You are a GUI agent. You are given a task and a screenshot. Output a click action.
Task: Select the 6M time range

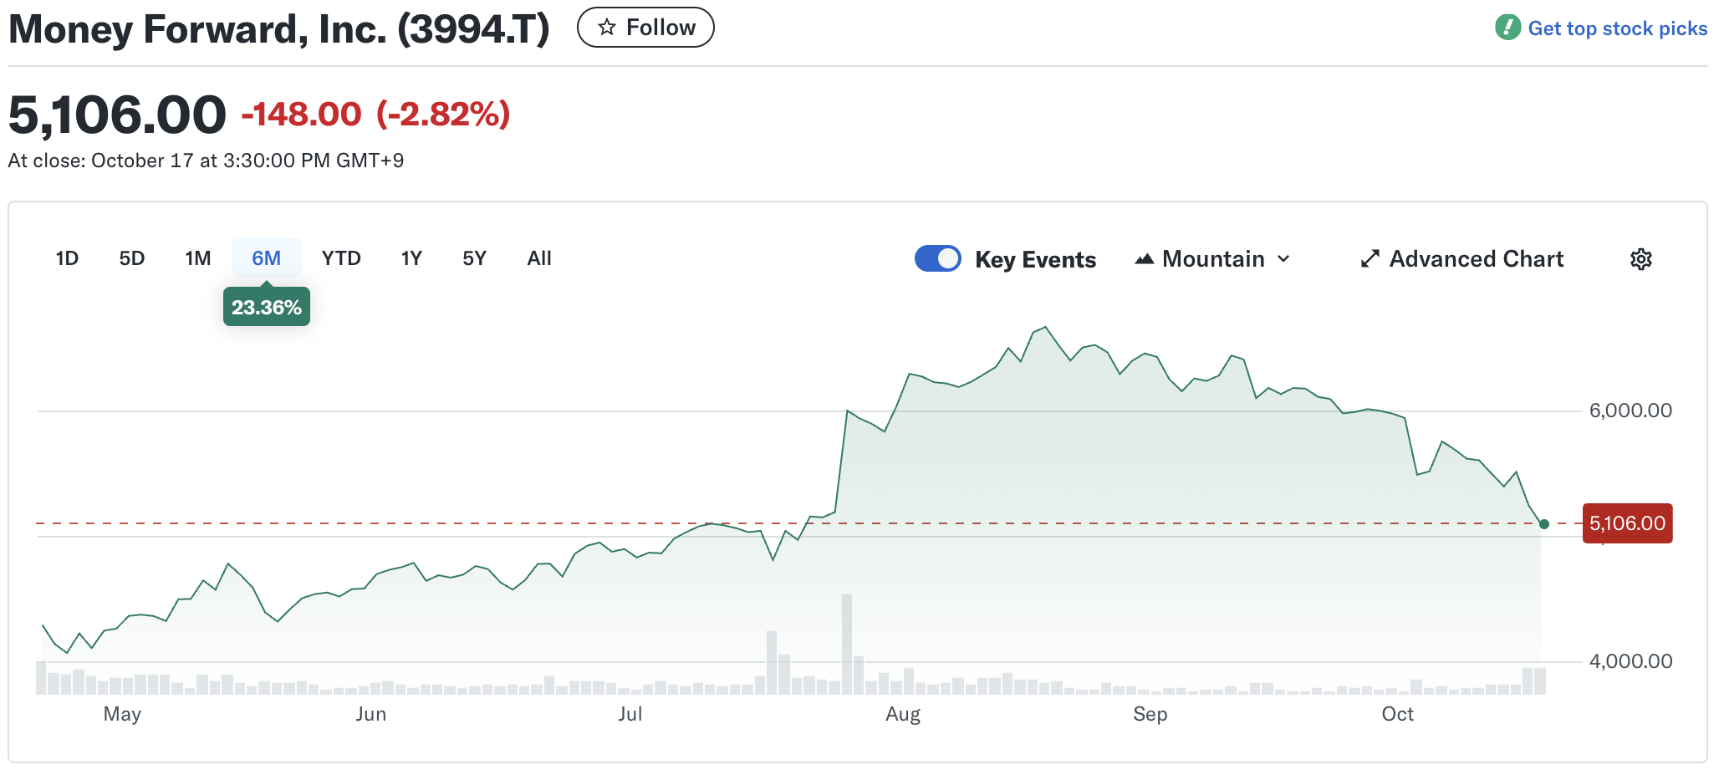(266, 258)
